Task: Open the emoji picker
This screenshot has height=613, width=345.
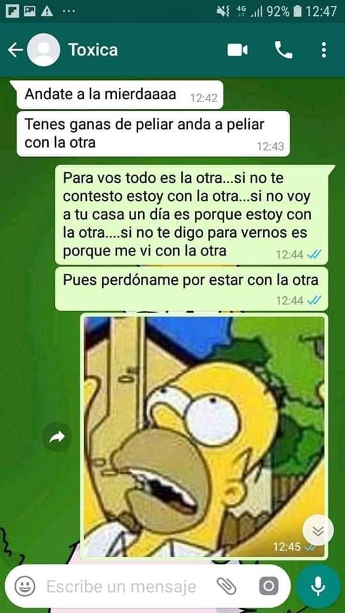Action: coord(25,586)
